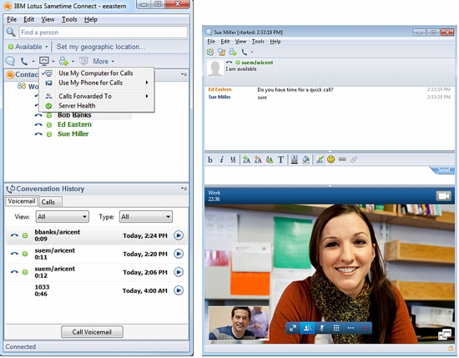Click the more options dots in video controls
Screen dimensions: 459x358
351,328
